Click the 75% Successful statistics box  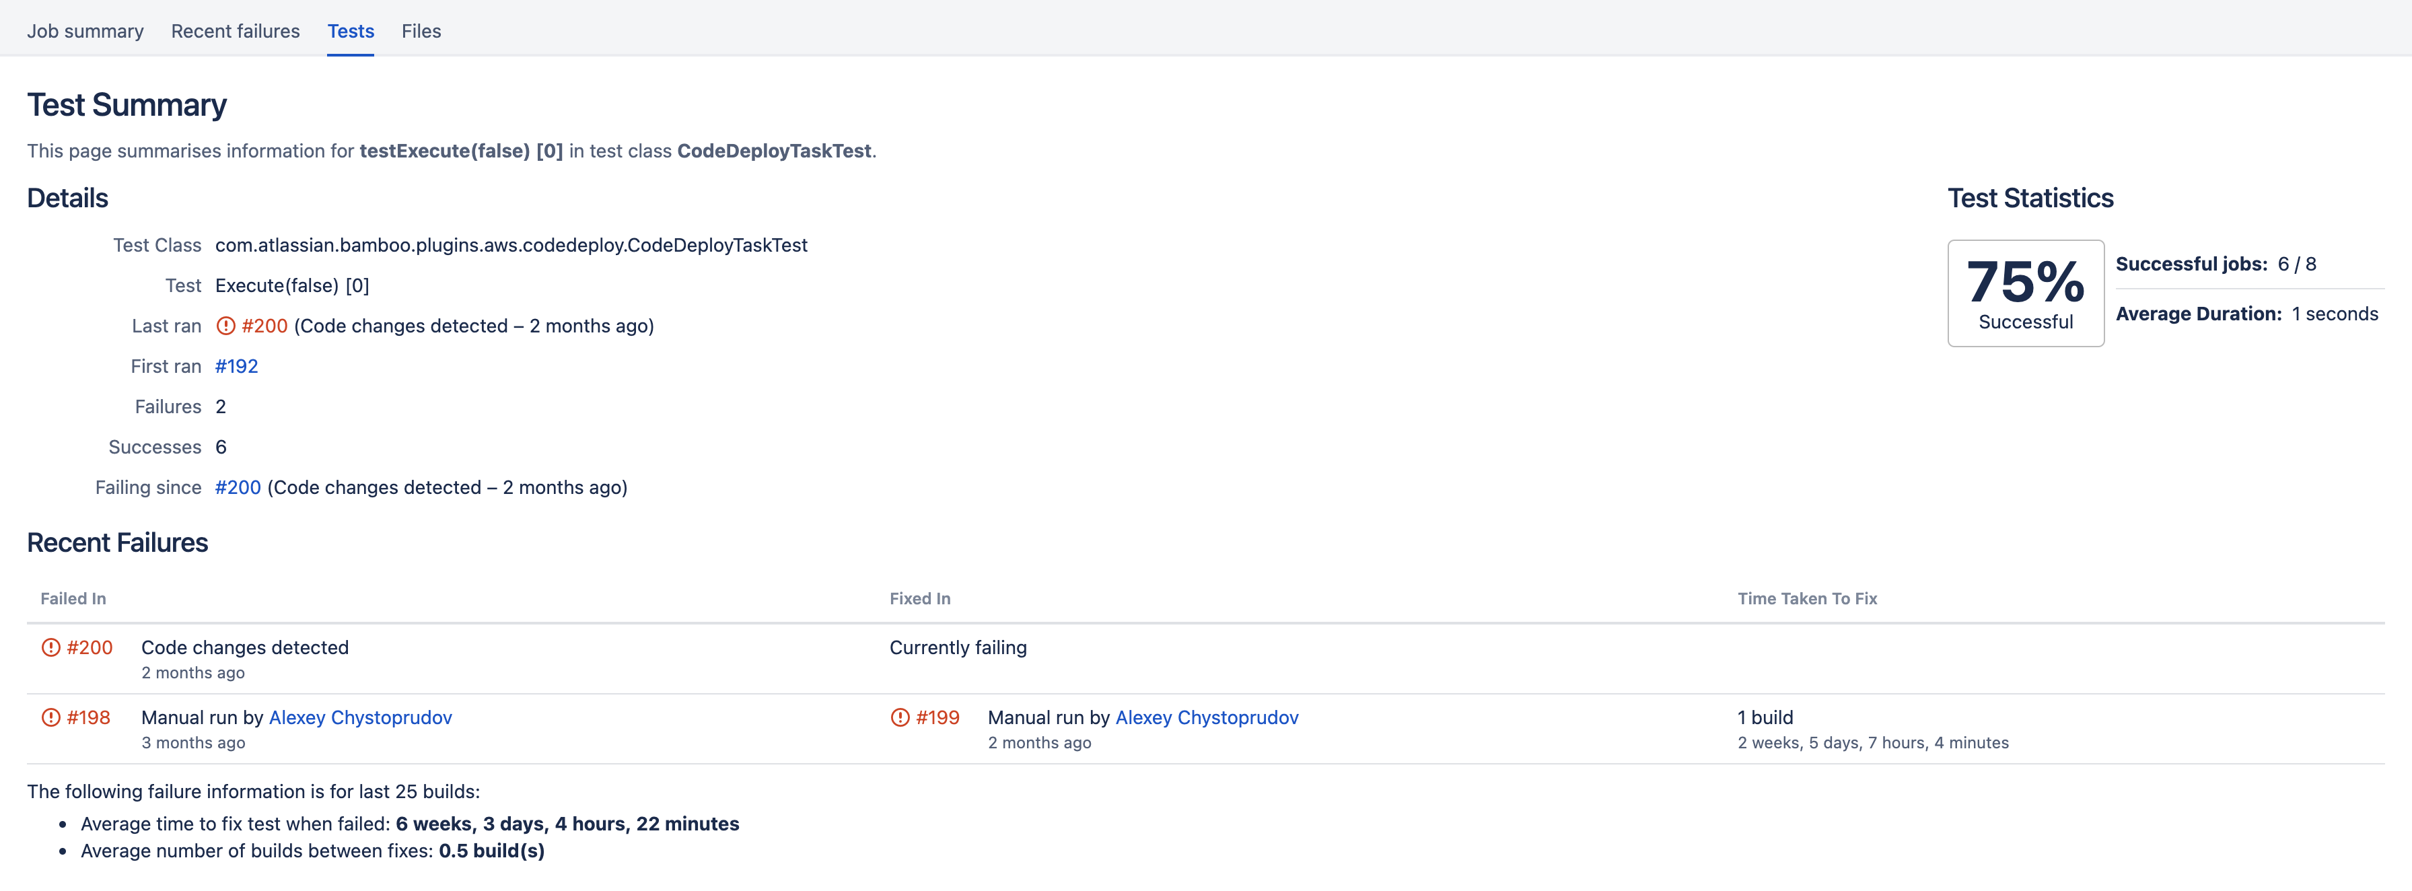2025,293
